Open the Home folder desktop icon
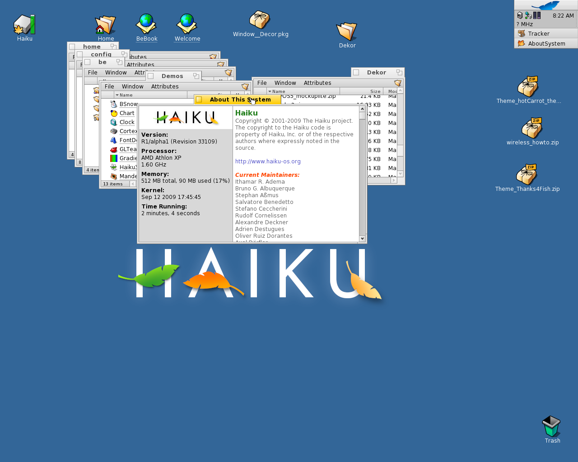Image resolution: width=578 pixels, height=462 pixels. (106, 25)
